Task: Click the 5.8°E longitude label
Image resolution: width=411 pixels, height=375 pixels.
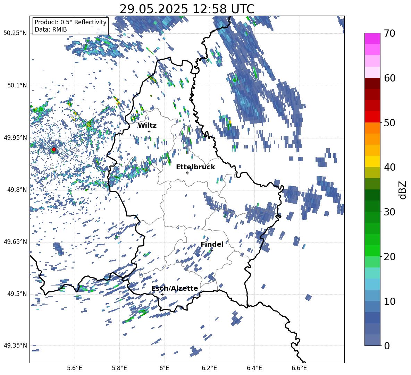Action: tap(119, 368)
